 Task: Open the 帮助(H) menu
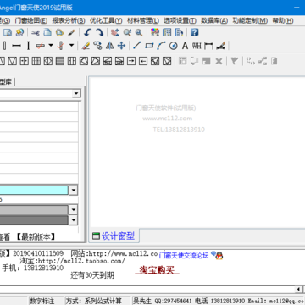pos(283,20)
